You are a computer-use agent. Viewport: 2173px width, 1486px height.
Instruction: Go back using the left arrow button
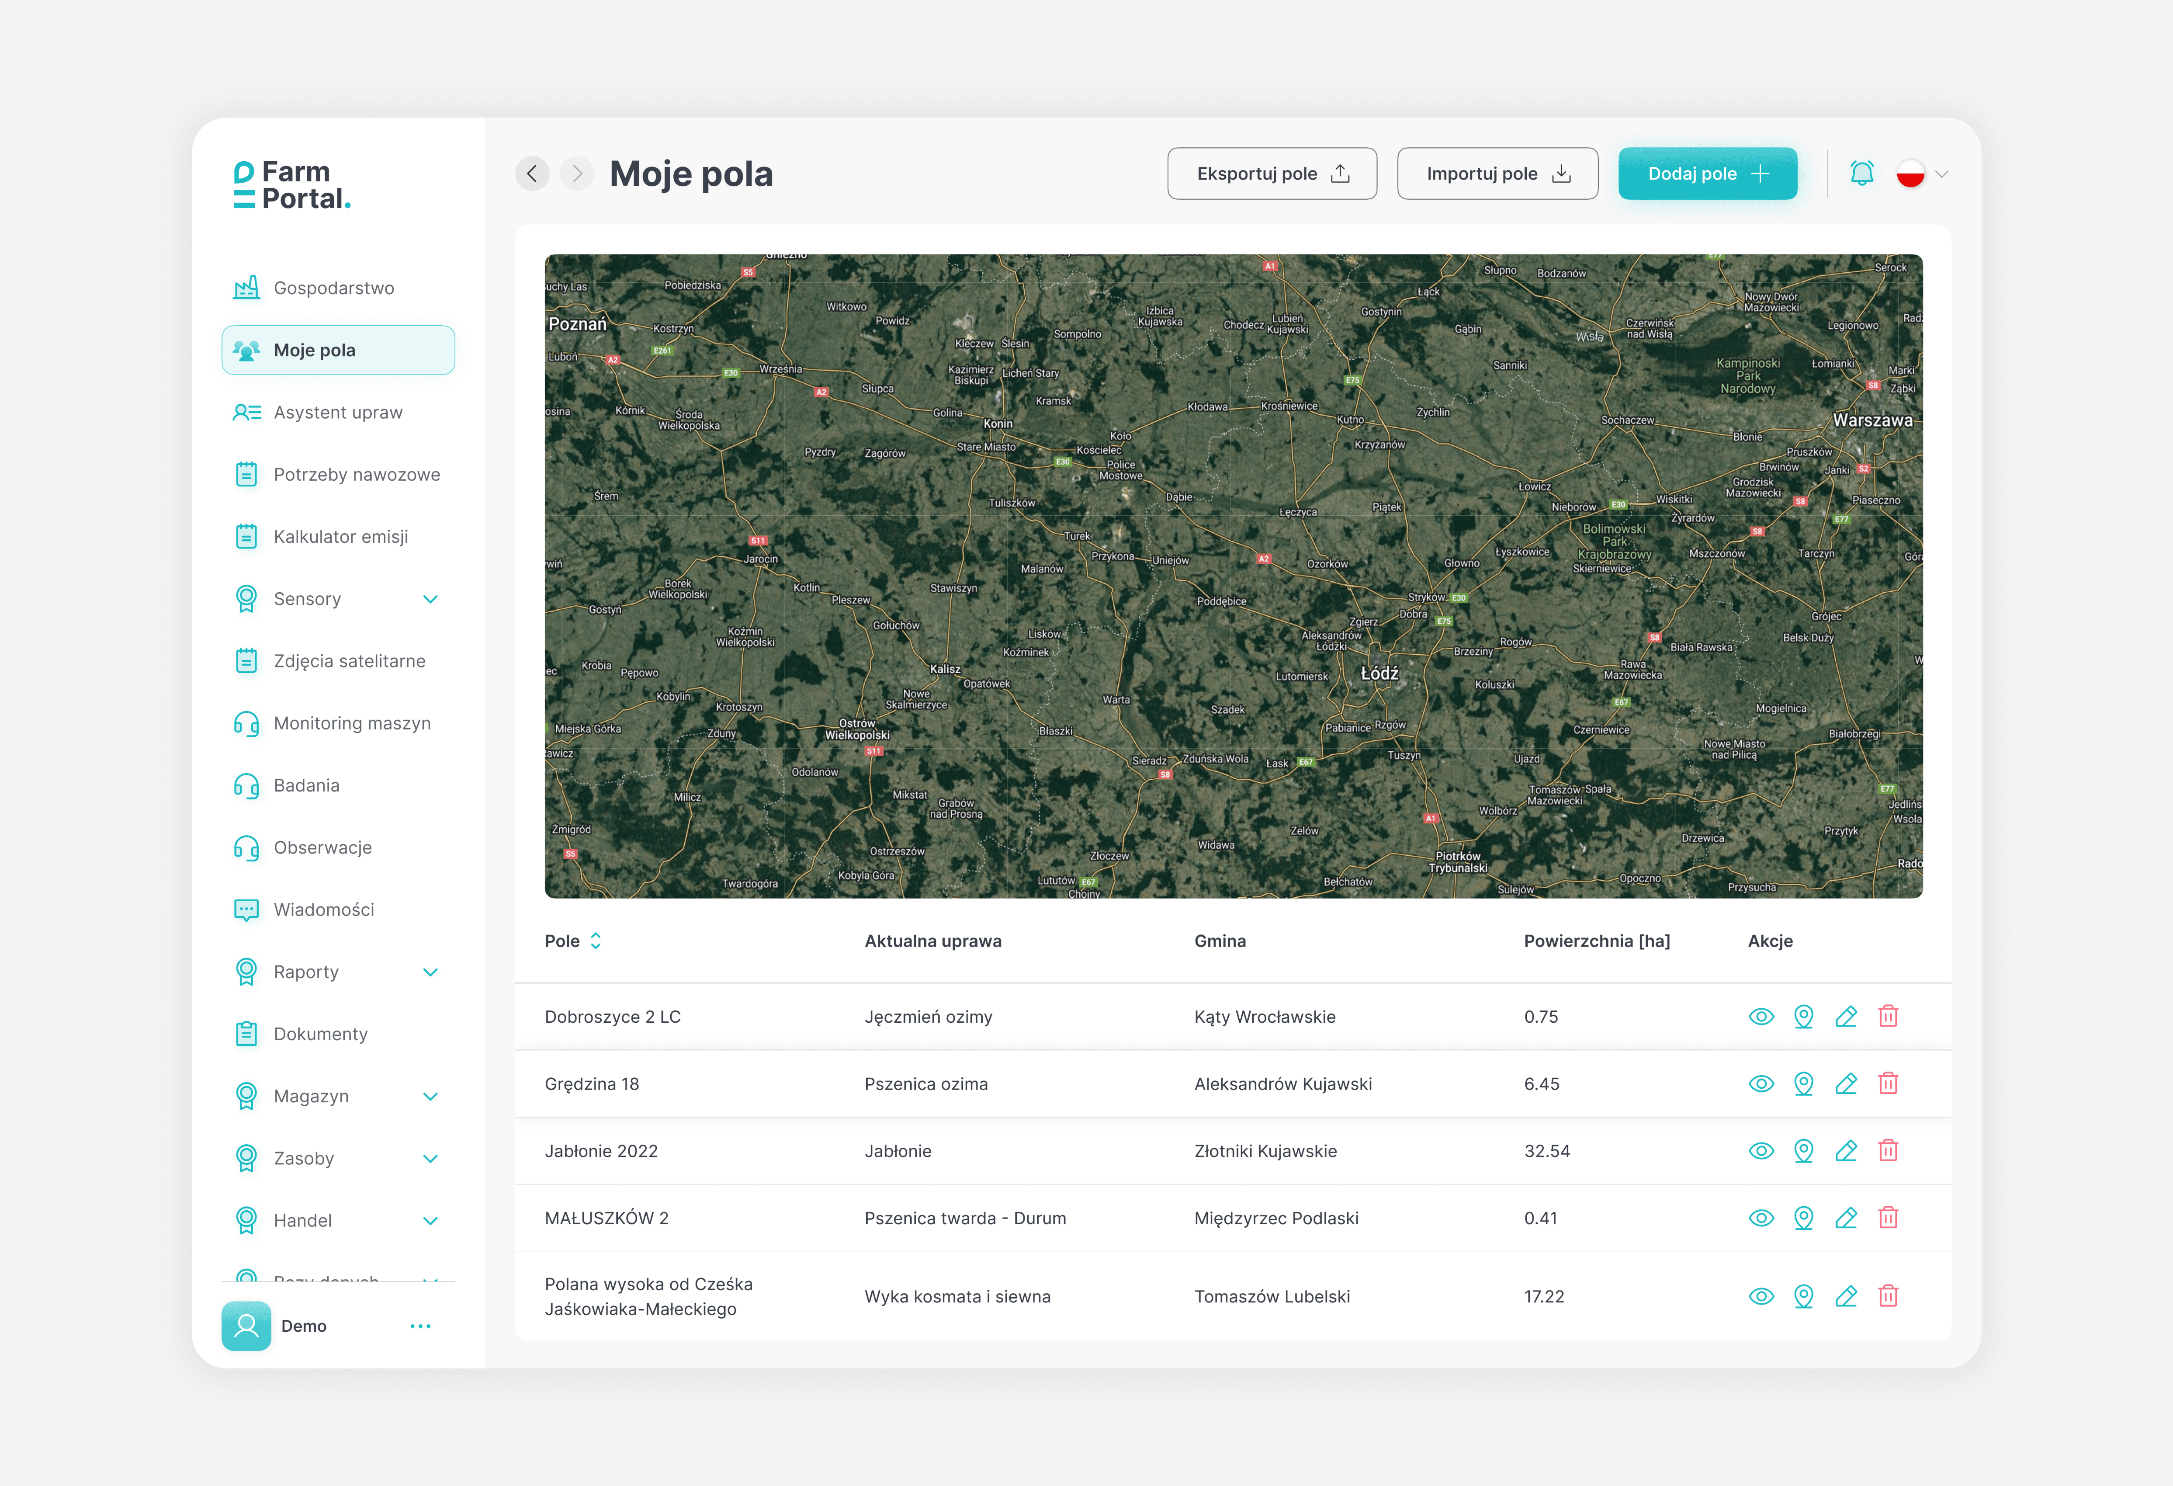click(x=532, y=174)
